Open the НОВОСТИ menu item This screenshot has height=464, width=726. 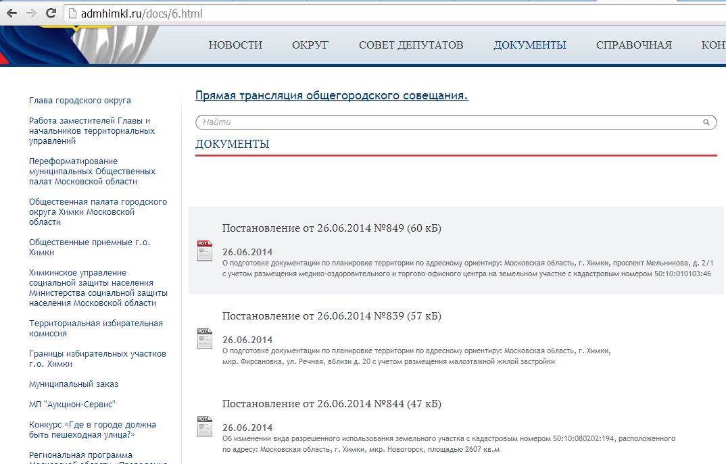[235, 45]
